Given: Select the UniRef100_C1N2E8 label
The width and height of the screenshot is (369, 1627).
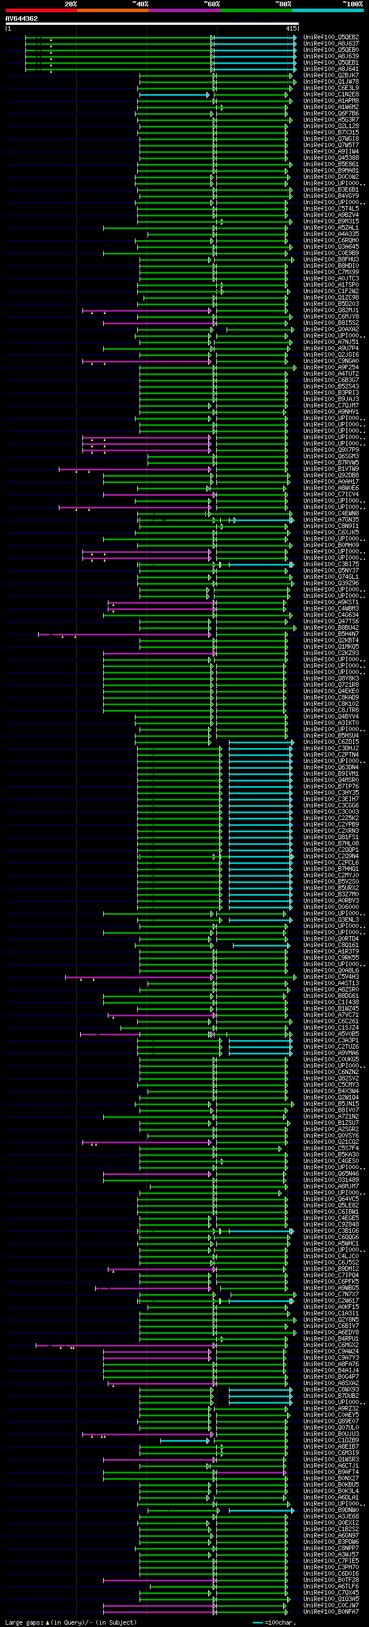Looking at the screenshot, I should [x=331, y=95].
